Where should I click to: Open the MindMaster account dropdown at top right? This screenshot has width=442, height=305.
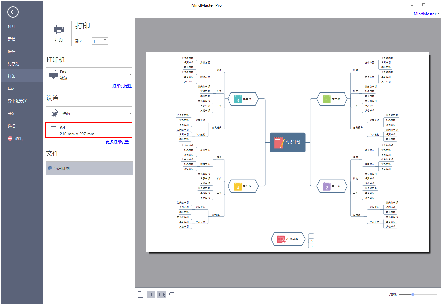coord(427,14)
